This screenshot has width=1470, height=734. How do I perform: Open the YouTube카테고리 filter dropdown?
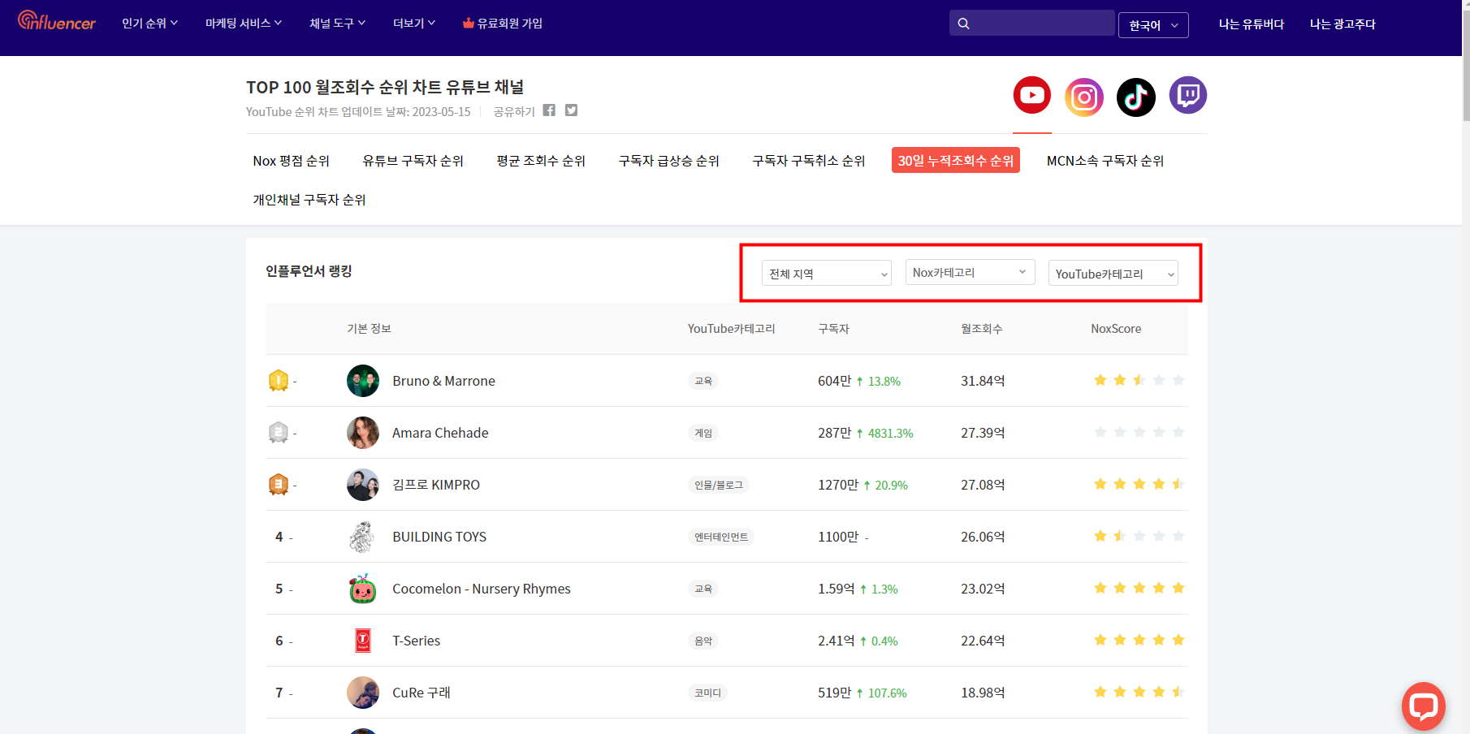point(1113,273)
